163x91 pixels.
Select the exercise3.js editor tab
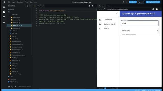pos(38,6)
